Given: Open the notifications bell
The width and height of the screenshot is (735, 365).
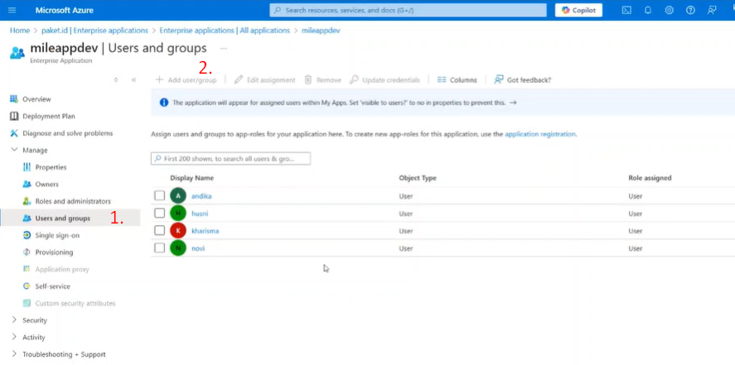Looking at the screenshot, I should click(x=648, y=10).
